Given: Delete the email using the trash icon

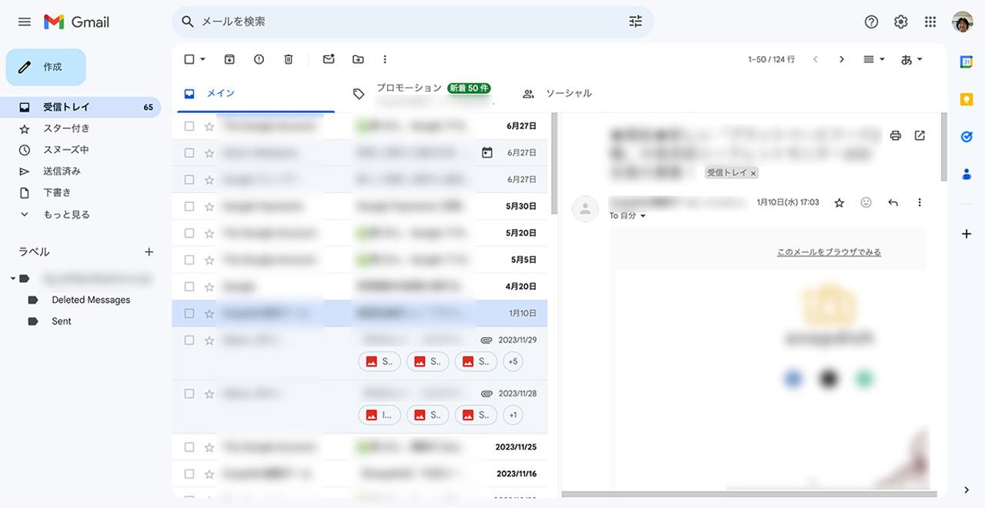Looking at the screenshot, I should click(x=289, y=59).
